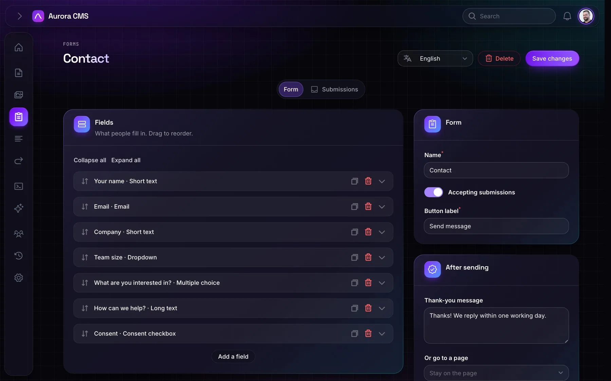Screen dimensions: 611x381
Task: Duplicate the What are you interested in? field
Action: point(354,283)
